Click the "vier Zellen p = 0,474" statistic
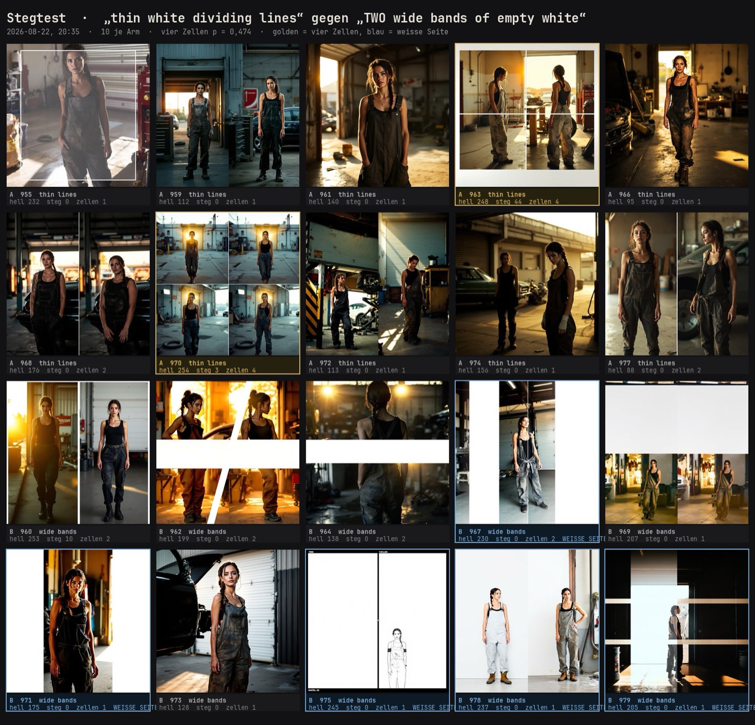 click(x=206, y=32)
